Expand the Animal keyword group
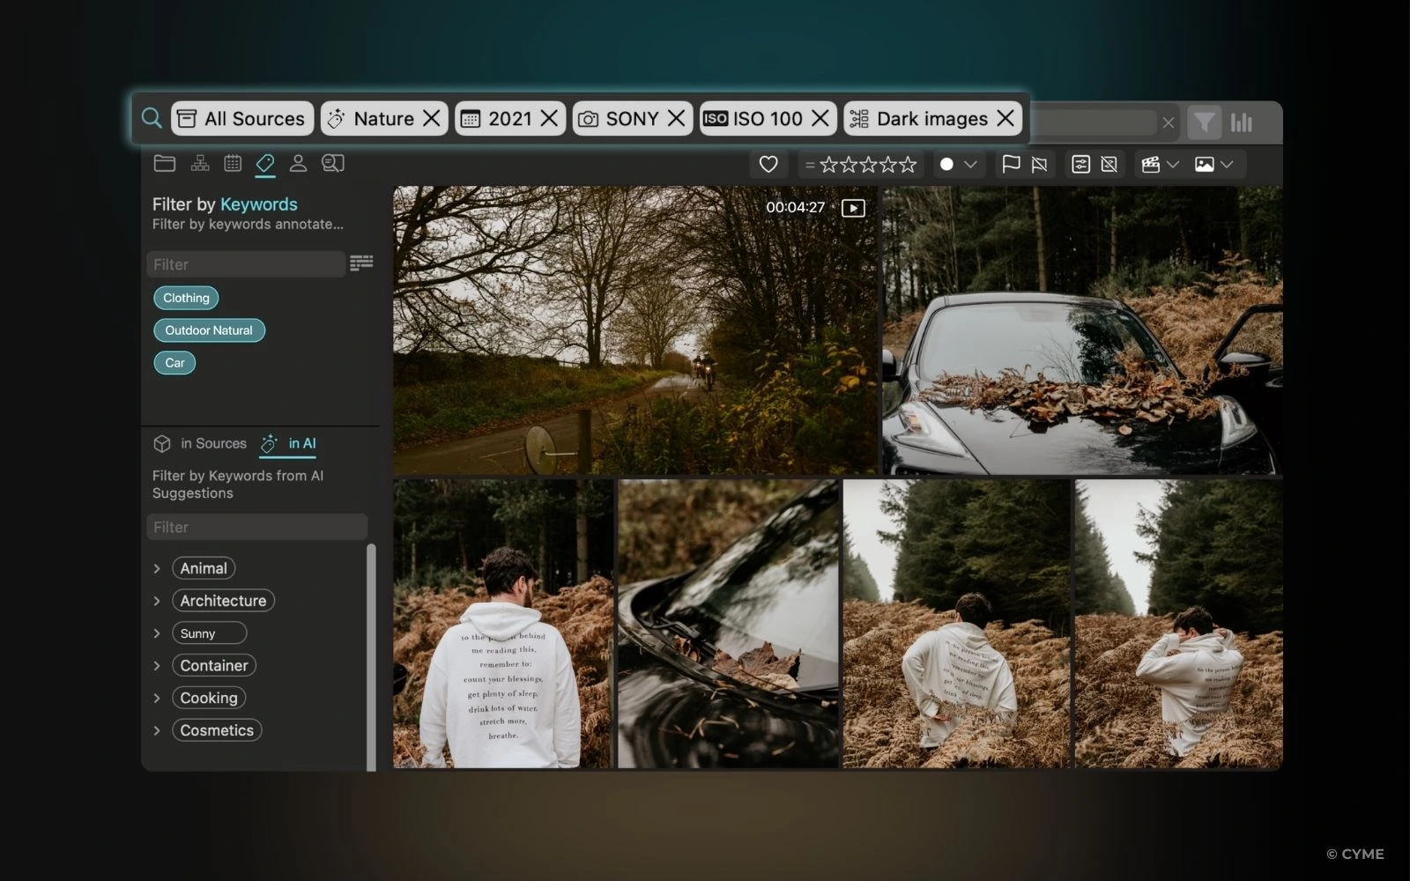The height and width of the screenshot is (881, 1410). click(157, 568)
